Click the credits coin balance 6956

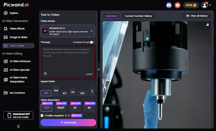(x=191, y=5)
